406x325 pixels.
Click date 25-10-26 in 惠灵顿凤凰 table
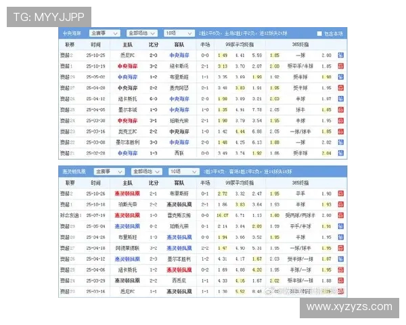[95, 194]
